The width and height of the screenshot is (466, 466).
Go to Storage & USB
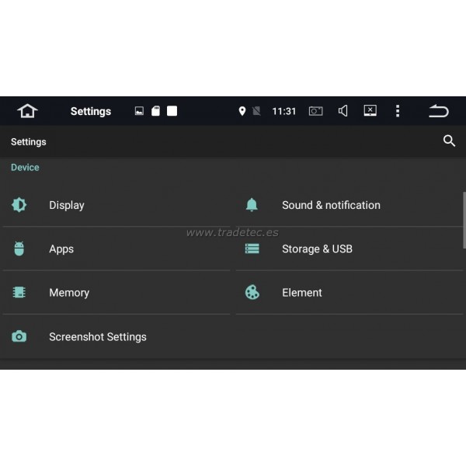click(x=317, y=249)
